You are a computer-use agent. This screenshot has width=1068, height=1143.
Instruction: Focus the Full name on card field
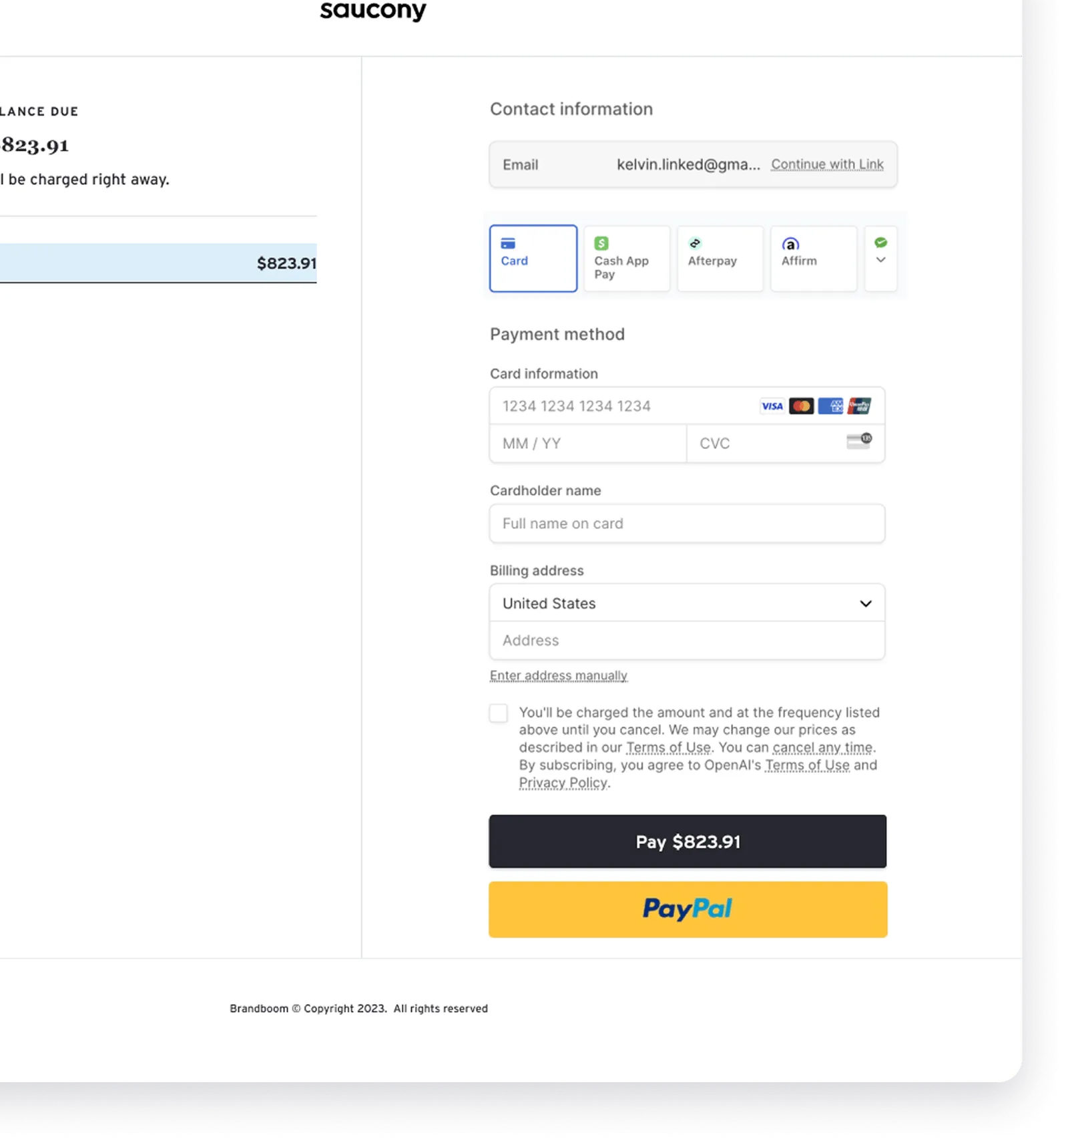tap(688, 524)
